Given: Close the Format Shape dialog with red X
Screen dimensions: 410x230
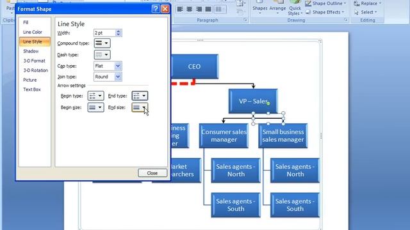Looking at the screenshot, I should tap(165, 9).
